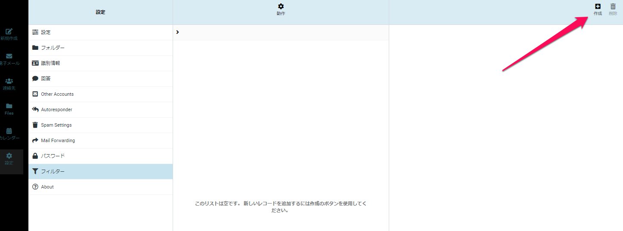623x231 pixels.
Task: Click the 削除 delete label
Action: [613, 14]
